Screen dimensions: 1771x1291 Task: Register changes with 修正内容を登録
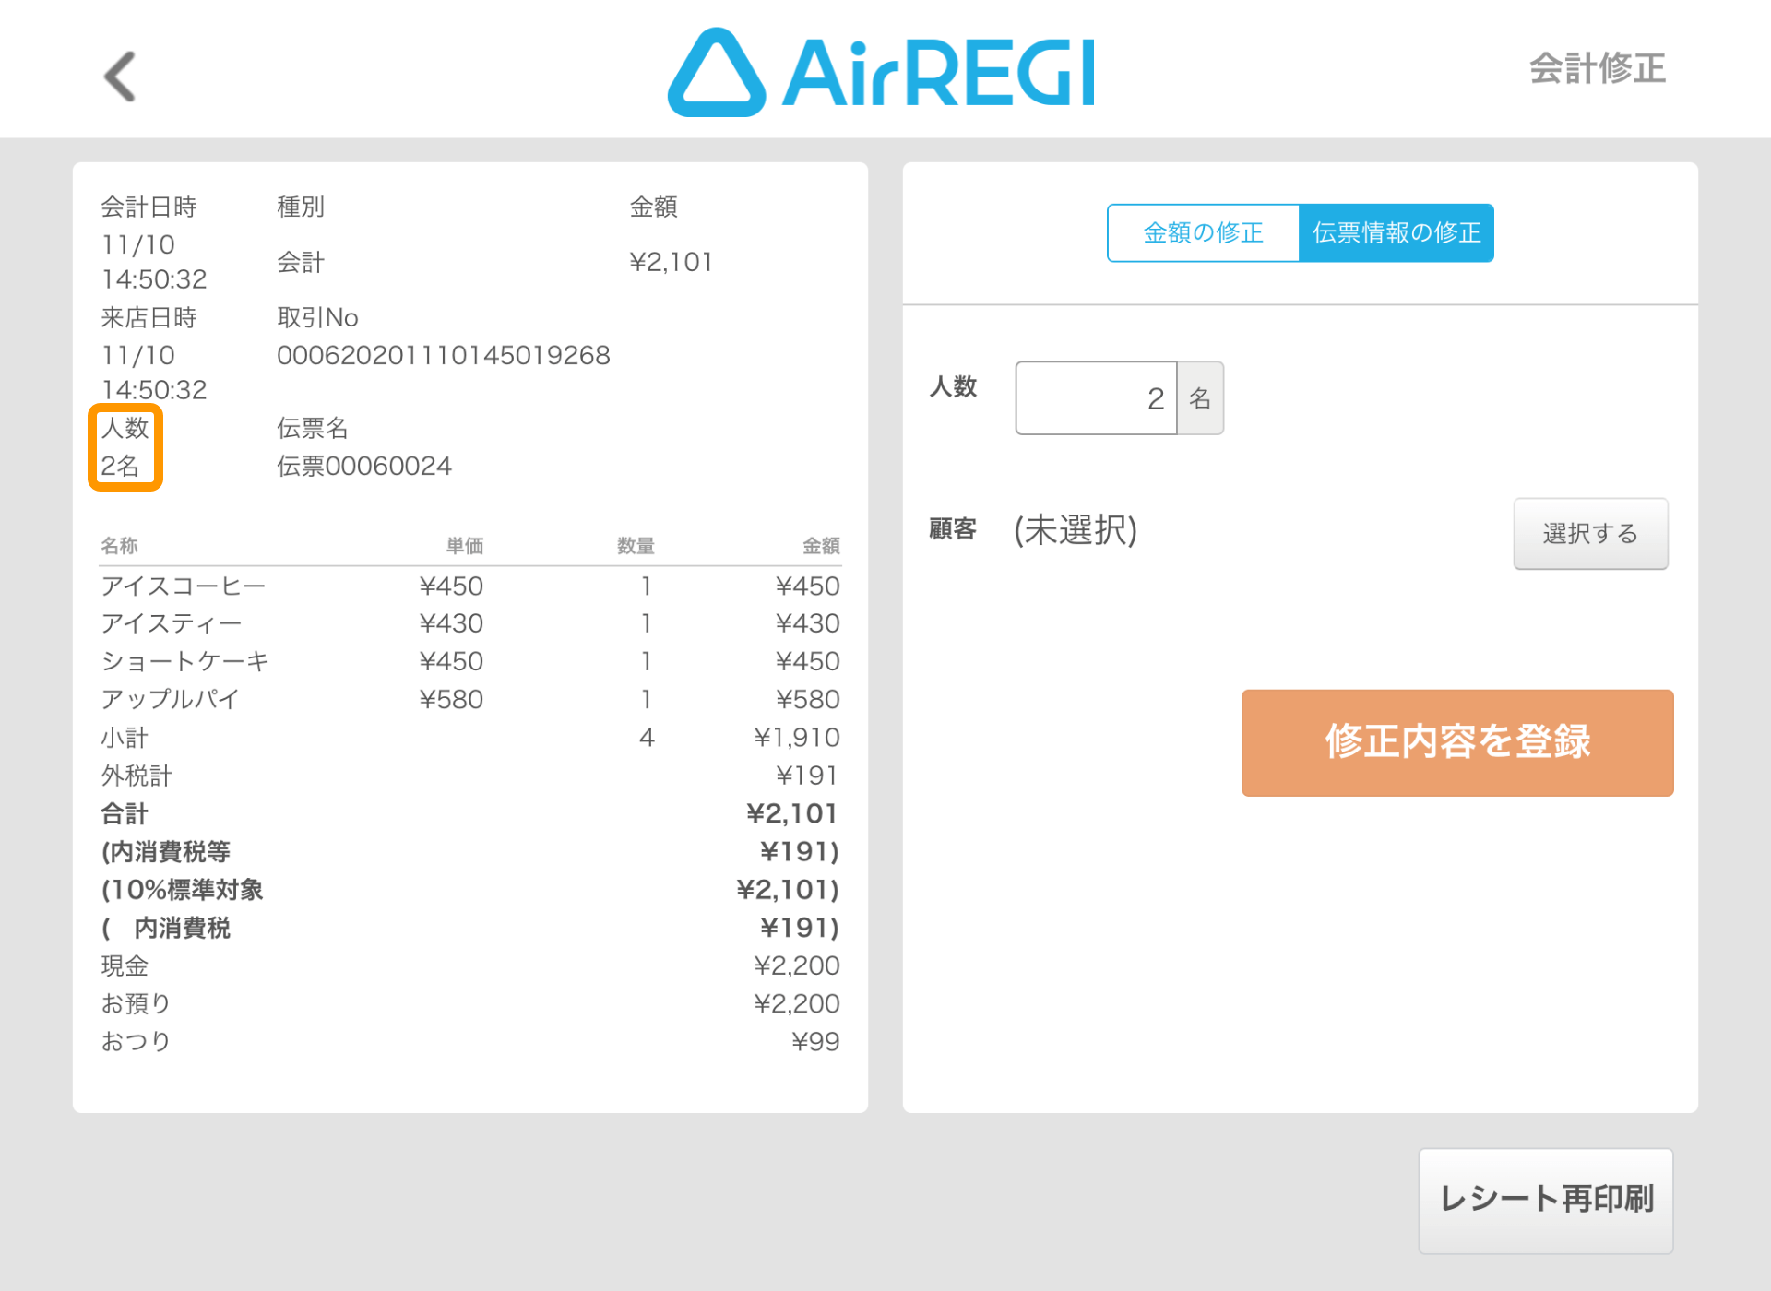coord(1456,742)
